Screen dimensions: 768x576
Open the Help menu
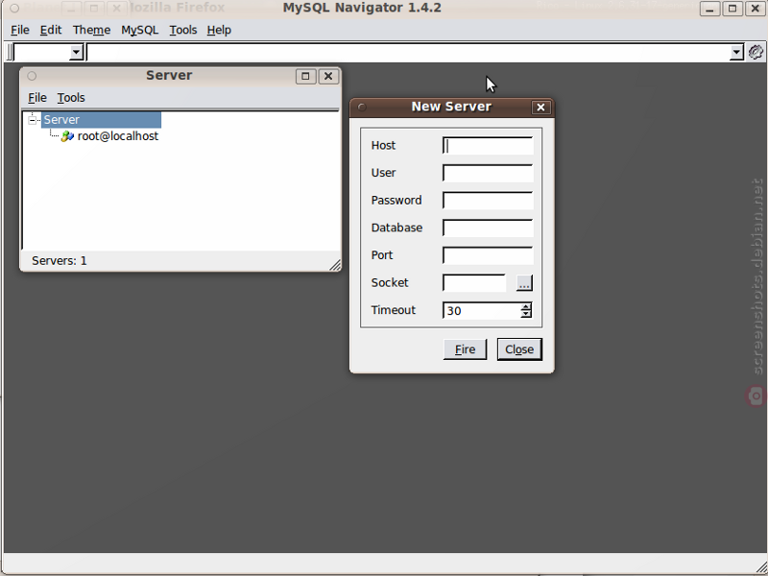pyautogui.click(x=219, y=30)
